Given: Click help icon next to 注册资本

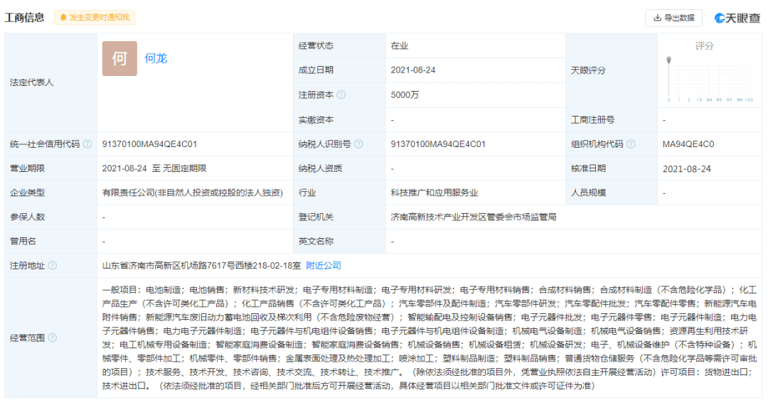Looking at the screenshot, I should (x=341, y=95).
